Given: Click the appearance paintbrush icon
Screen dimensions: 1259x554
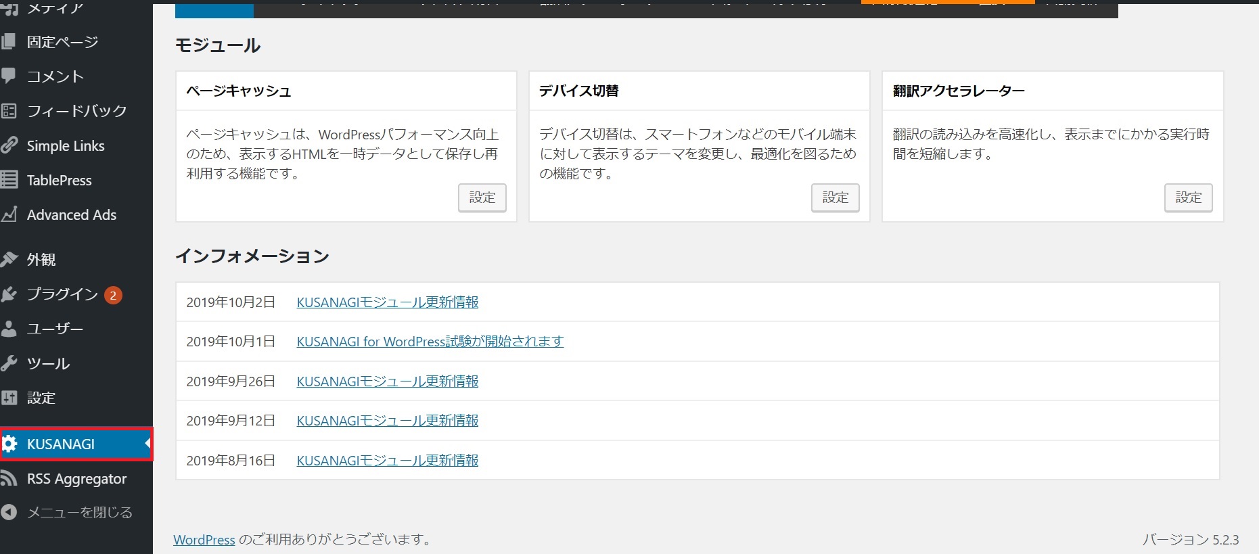Looking at the screenshot, I should (x=9, y=259).
